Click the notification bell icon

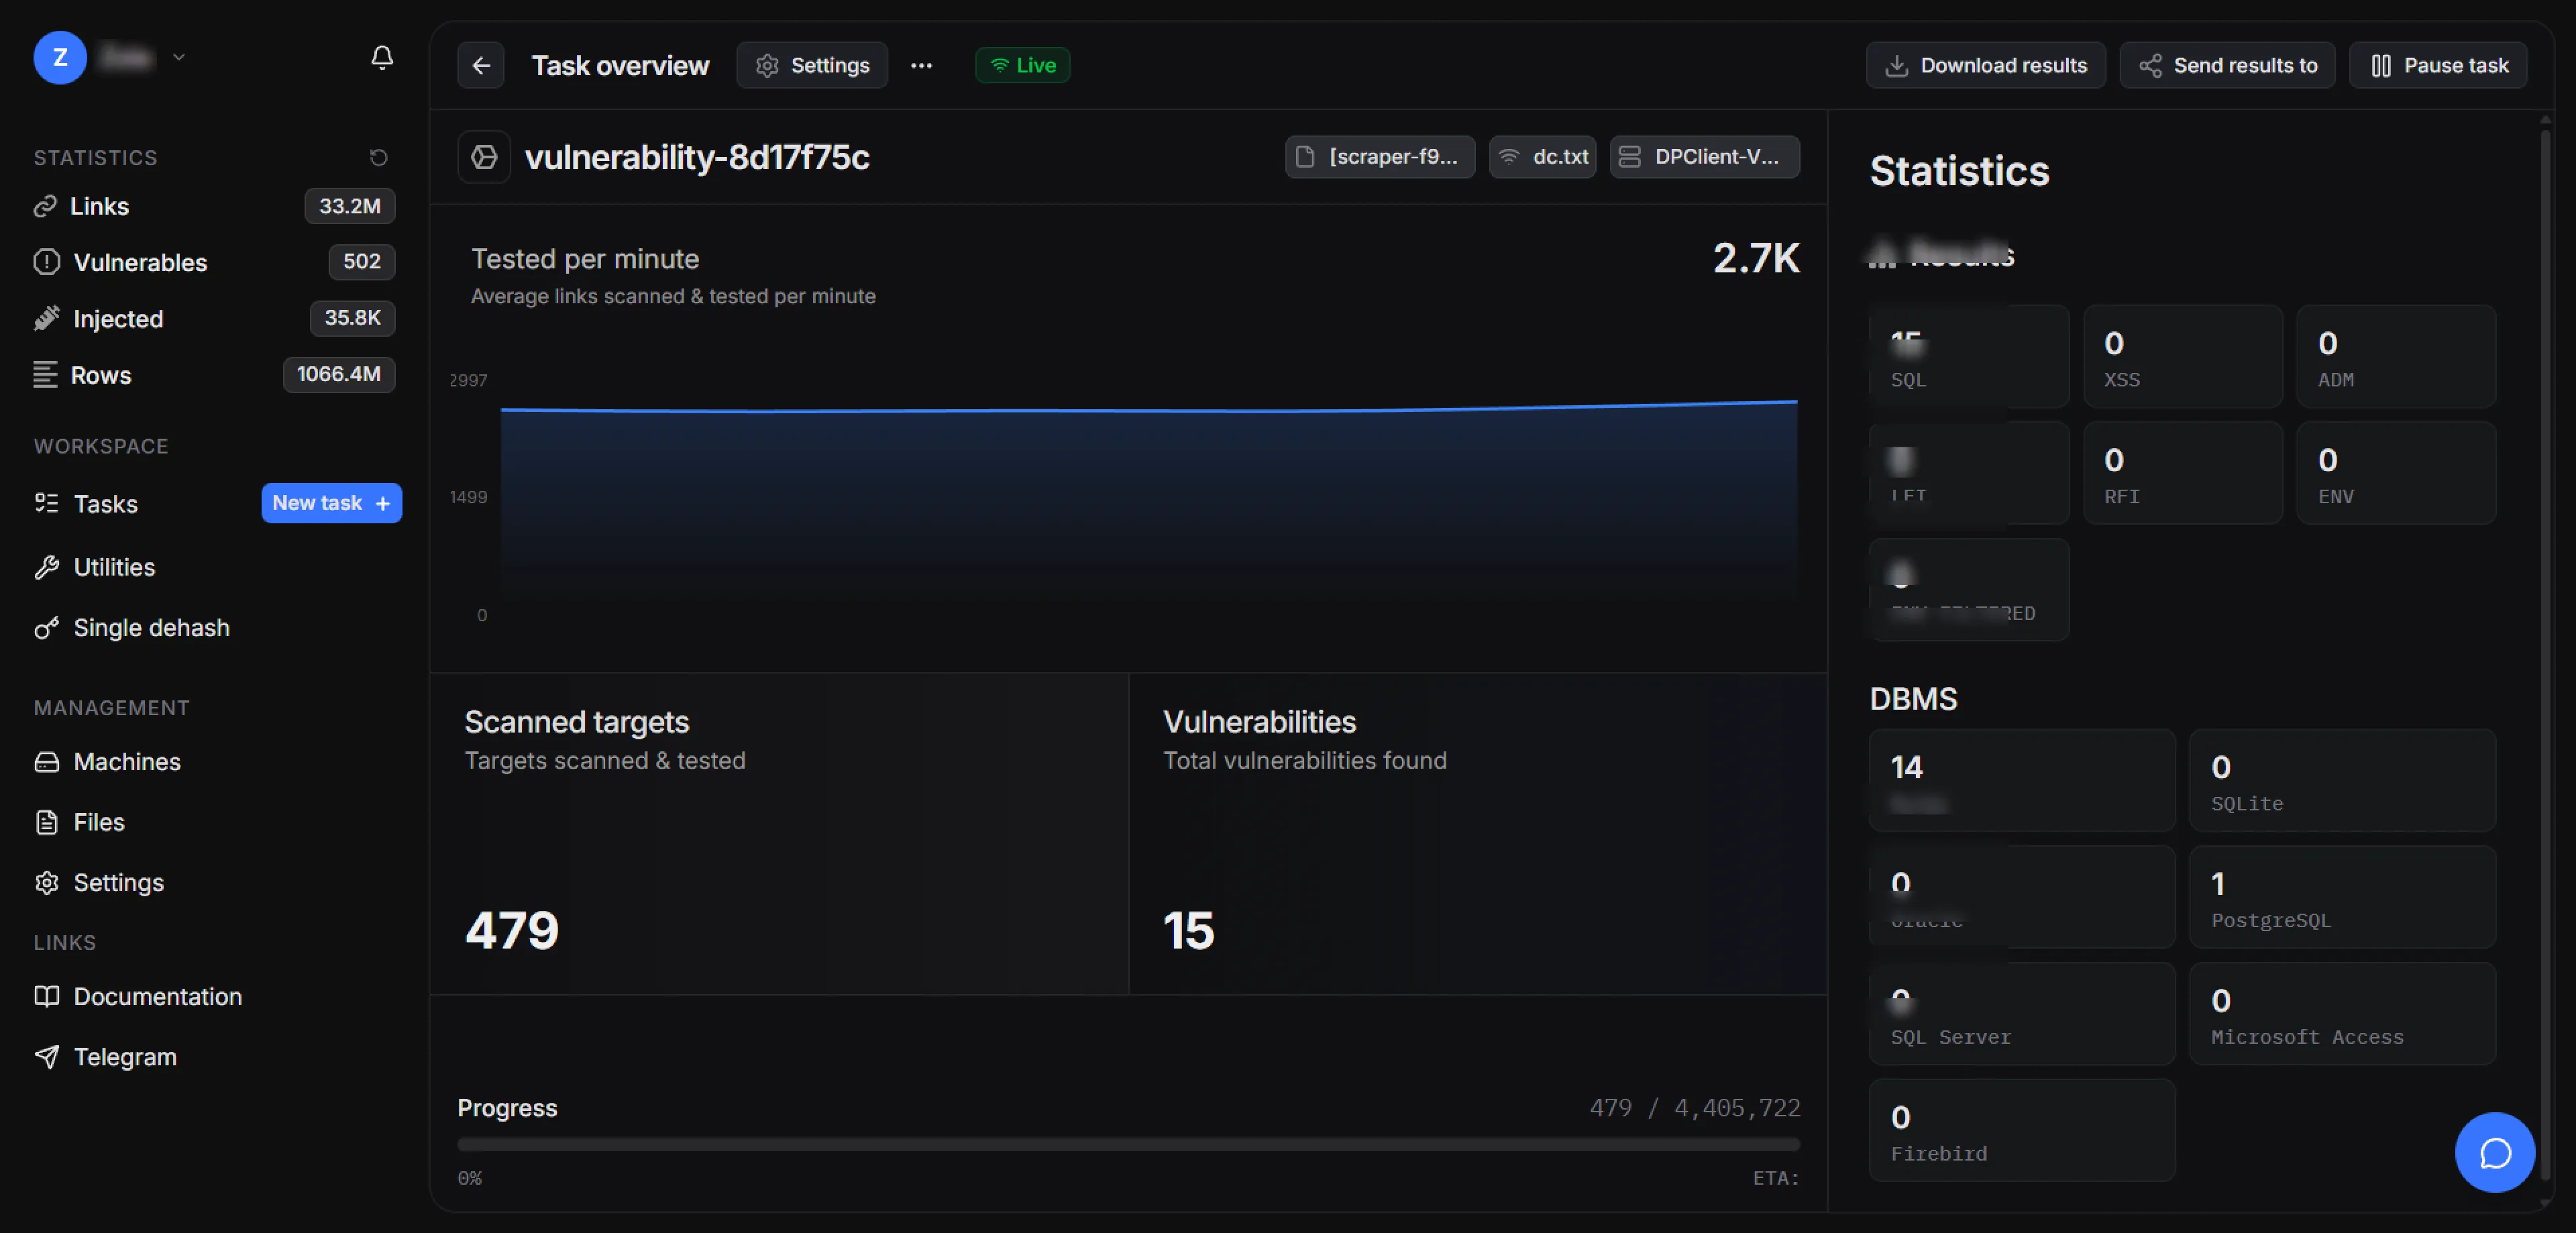pyautogui.click(x=382, y=57)
